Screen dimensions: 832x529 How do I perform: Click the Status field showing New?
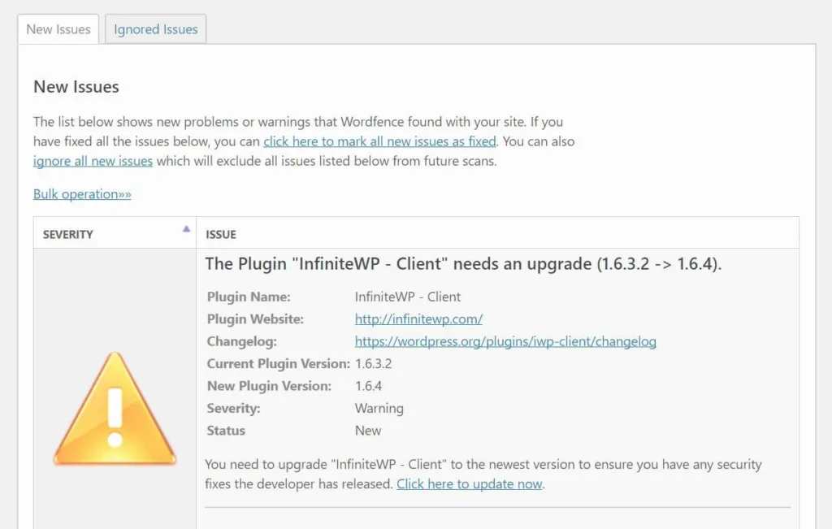pyautogui.click(x=368, y=431)
